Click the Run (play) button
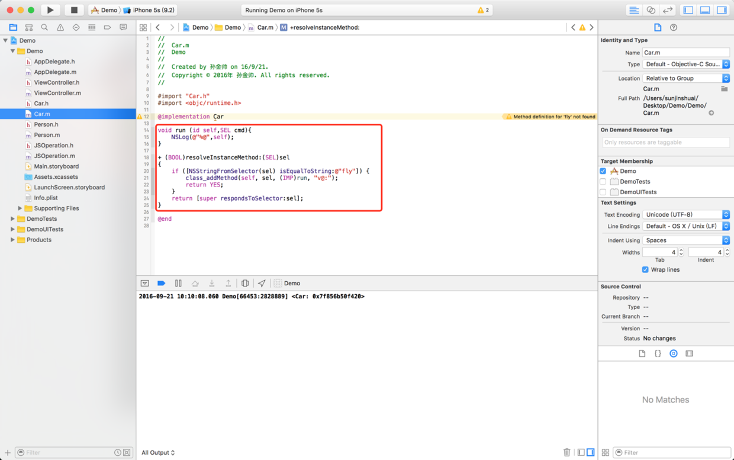The height and width of the screenshot is (460, 734). click(x=50, y=10)
